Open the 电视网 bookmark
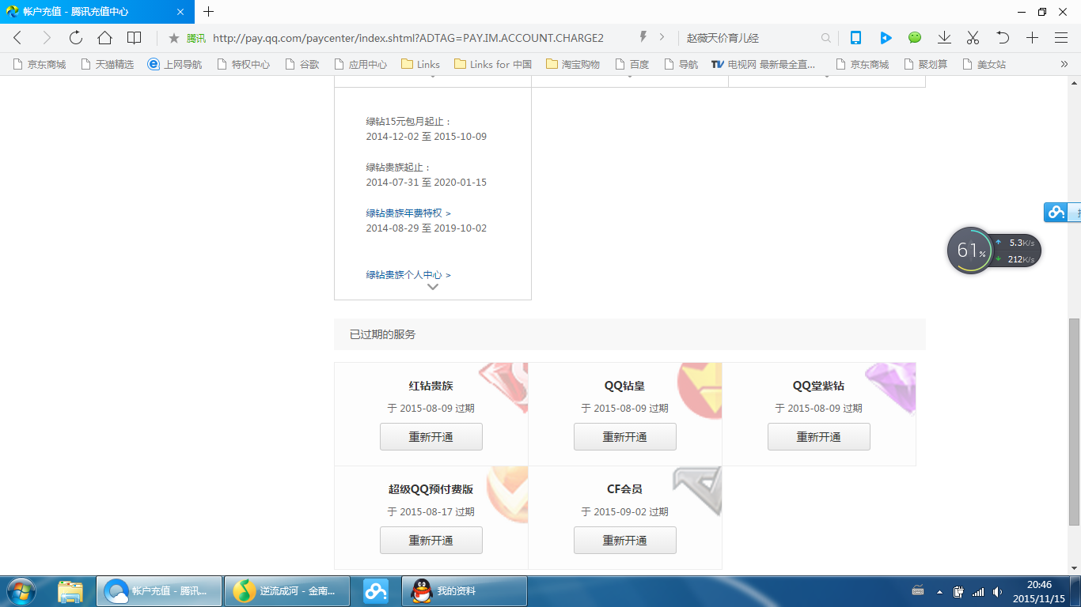The height and width of the screenshot is (607, 1081). 764,65
